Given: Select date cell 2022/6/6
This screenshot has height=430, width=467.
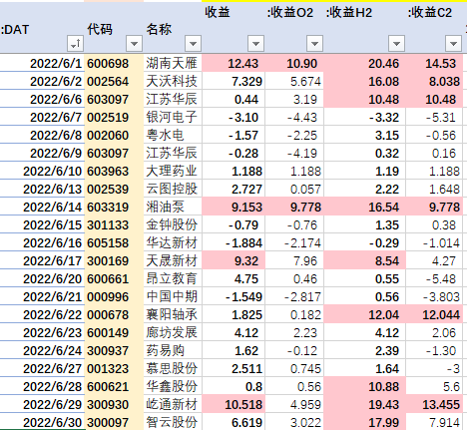Looking at the screenshot, I should 42,99.
